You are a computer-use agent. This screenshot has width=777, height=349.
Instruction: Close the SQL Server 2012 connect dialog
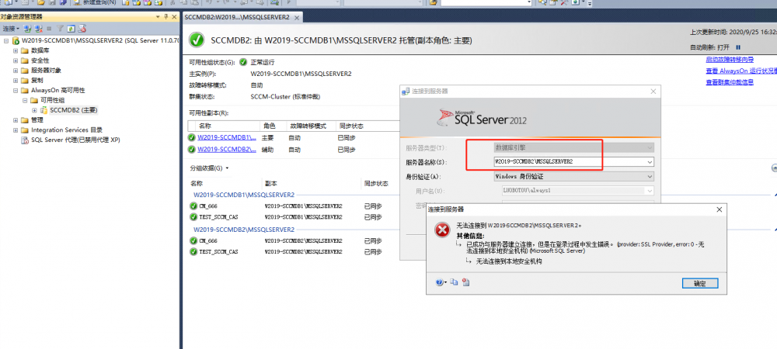[x=653, y=92]
